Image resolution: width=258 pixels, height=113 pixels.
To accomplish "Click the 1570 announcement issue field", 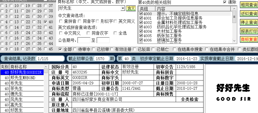I will click(x=102, y=59).
